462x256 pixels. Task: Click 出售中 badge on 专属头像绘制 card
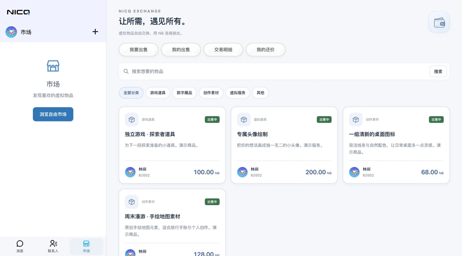324,120
